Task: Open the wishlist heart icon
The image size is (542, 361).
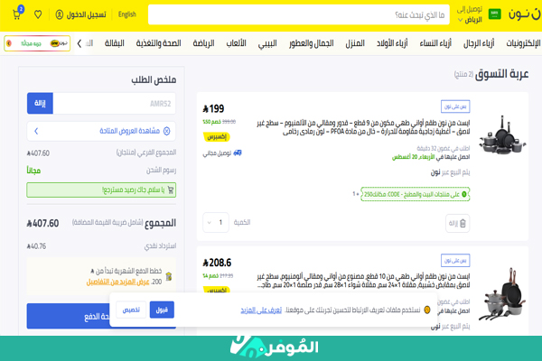Action: 38,14
